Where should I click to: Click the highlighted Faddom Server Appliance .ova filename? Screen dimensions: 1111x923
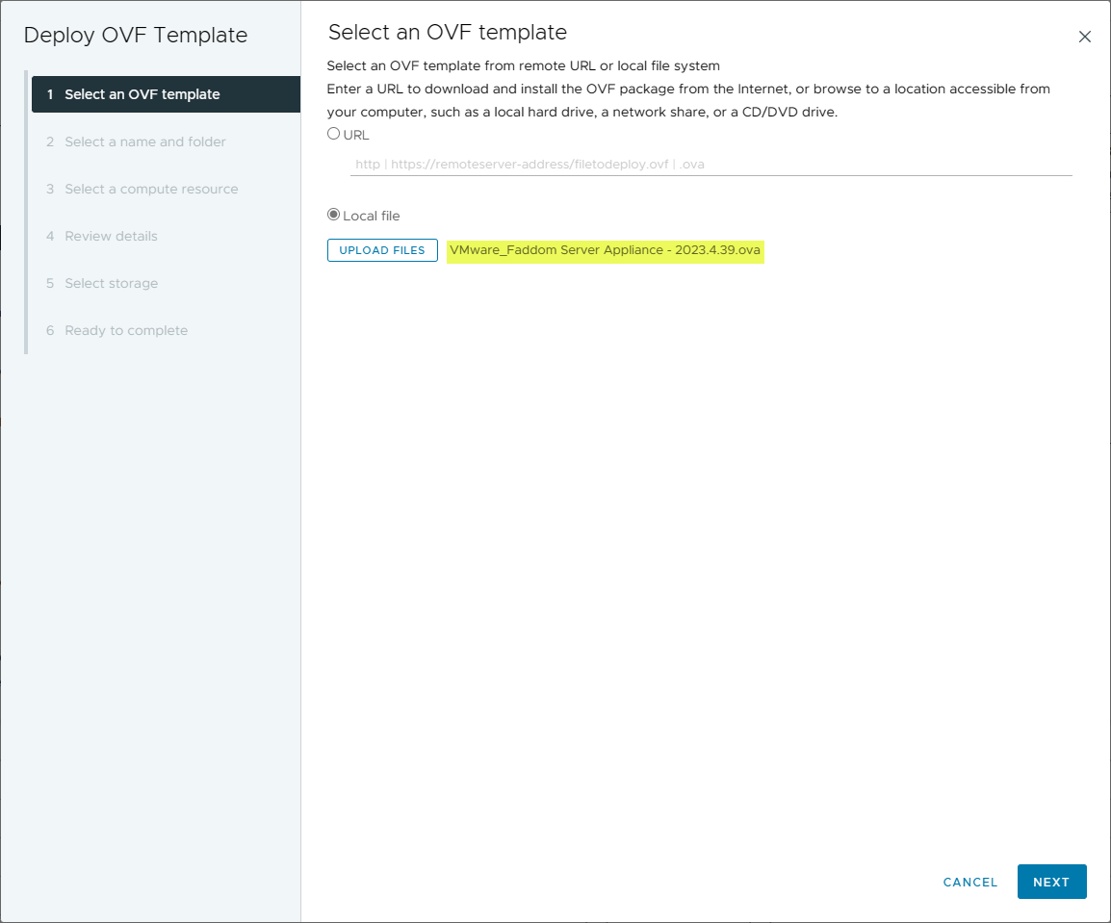pyautogui.click(x=605, y=250)
